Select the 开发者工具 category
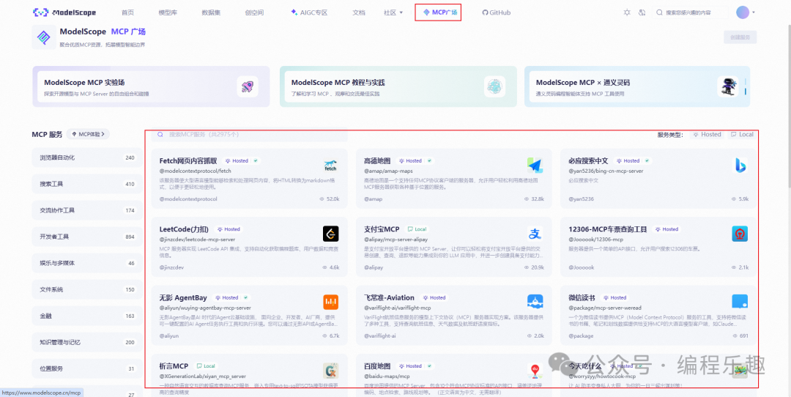The image size is (791, 397). point(86,237)
